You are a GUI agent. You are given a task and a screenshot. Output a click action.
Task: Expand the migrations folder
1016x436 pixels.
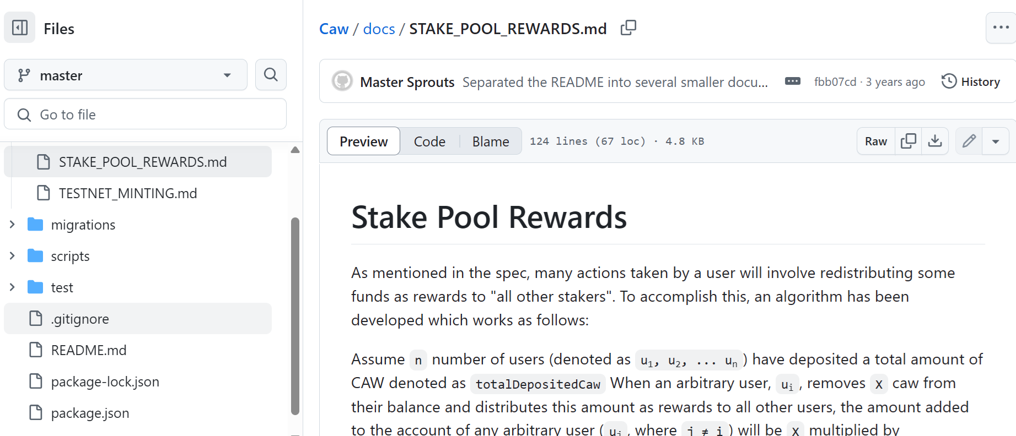[12, 225]
